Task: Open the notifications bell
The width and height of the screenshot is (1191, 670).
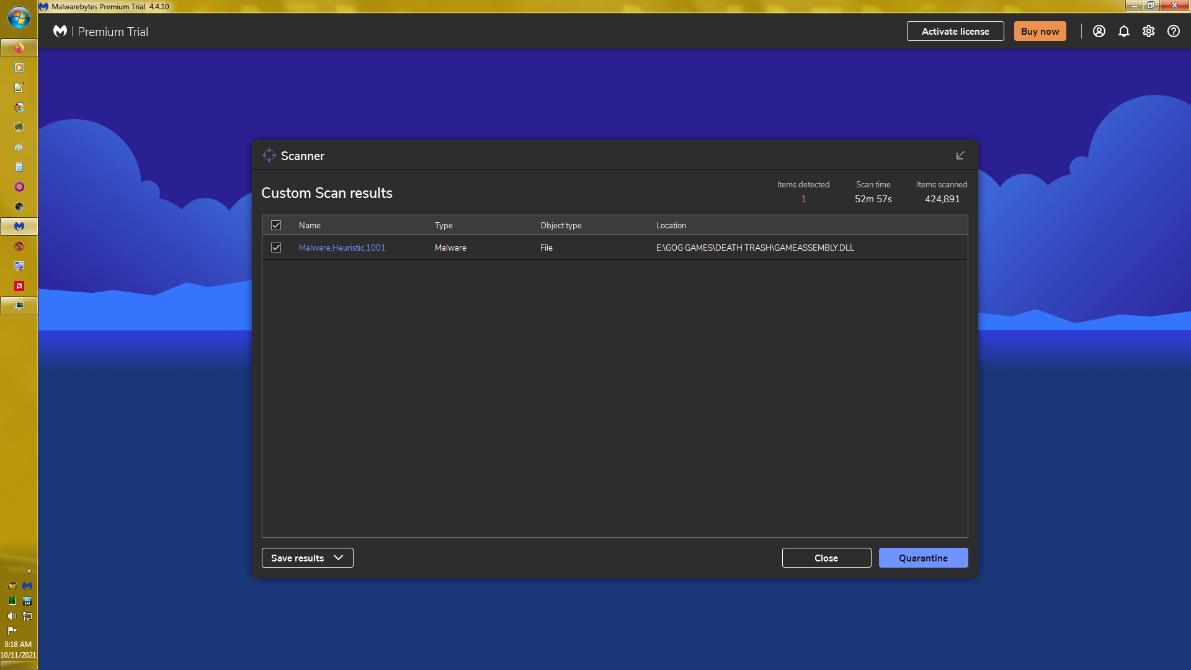Action: pos(1123,31)
